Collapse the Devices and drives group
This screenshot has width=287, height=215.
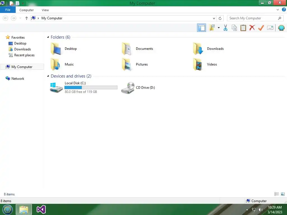(48, 76)
